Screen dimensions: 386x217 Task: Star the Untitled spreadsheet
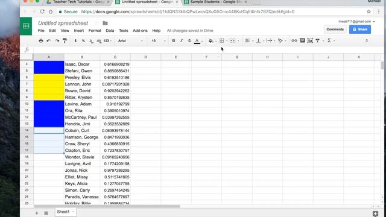(97, 23)
